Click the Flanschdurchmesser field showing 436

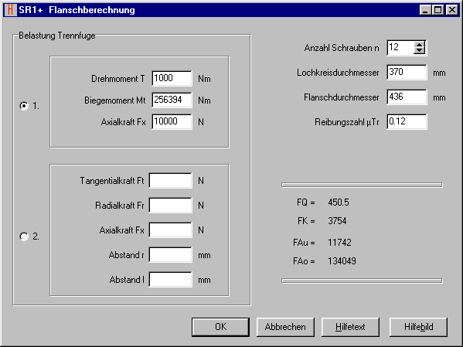[x=407, y=97]
